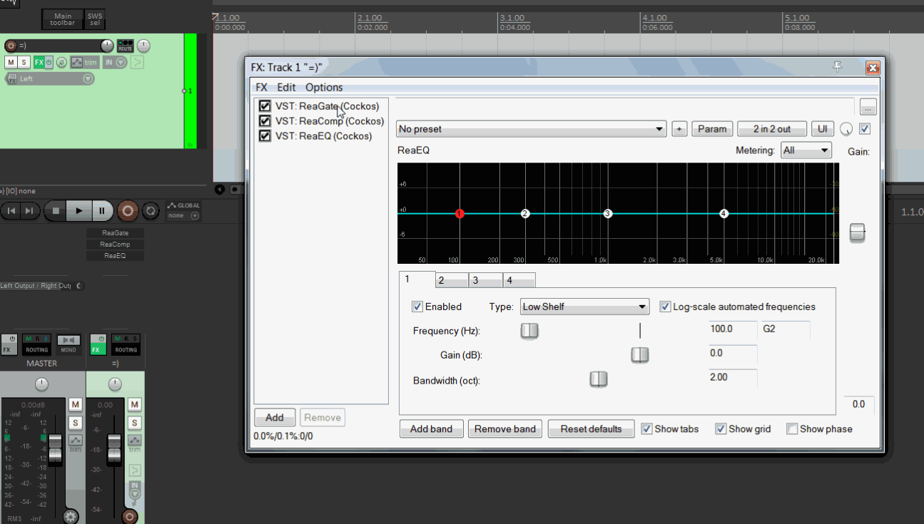Select the SWS sel toolbar button
The height and width of the screenshot is (524, 924).
pos(94,19)
